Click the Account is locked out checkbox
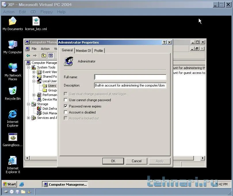The image size is (233, 196). pyautogui.click(x=66, y=118)
